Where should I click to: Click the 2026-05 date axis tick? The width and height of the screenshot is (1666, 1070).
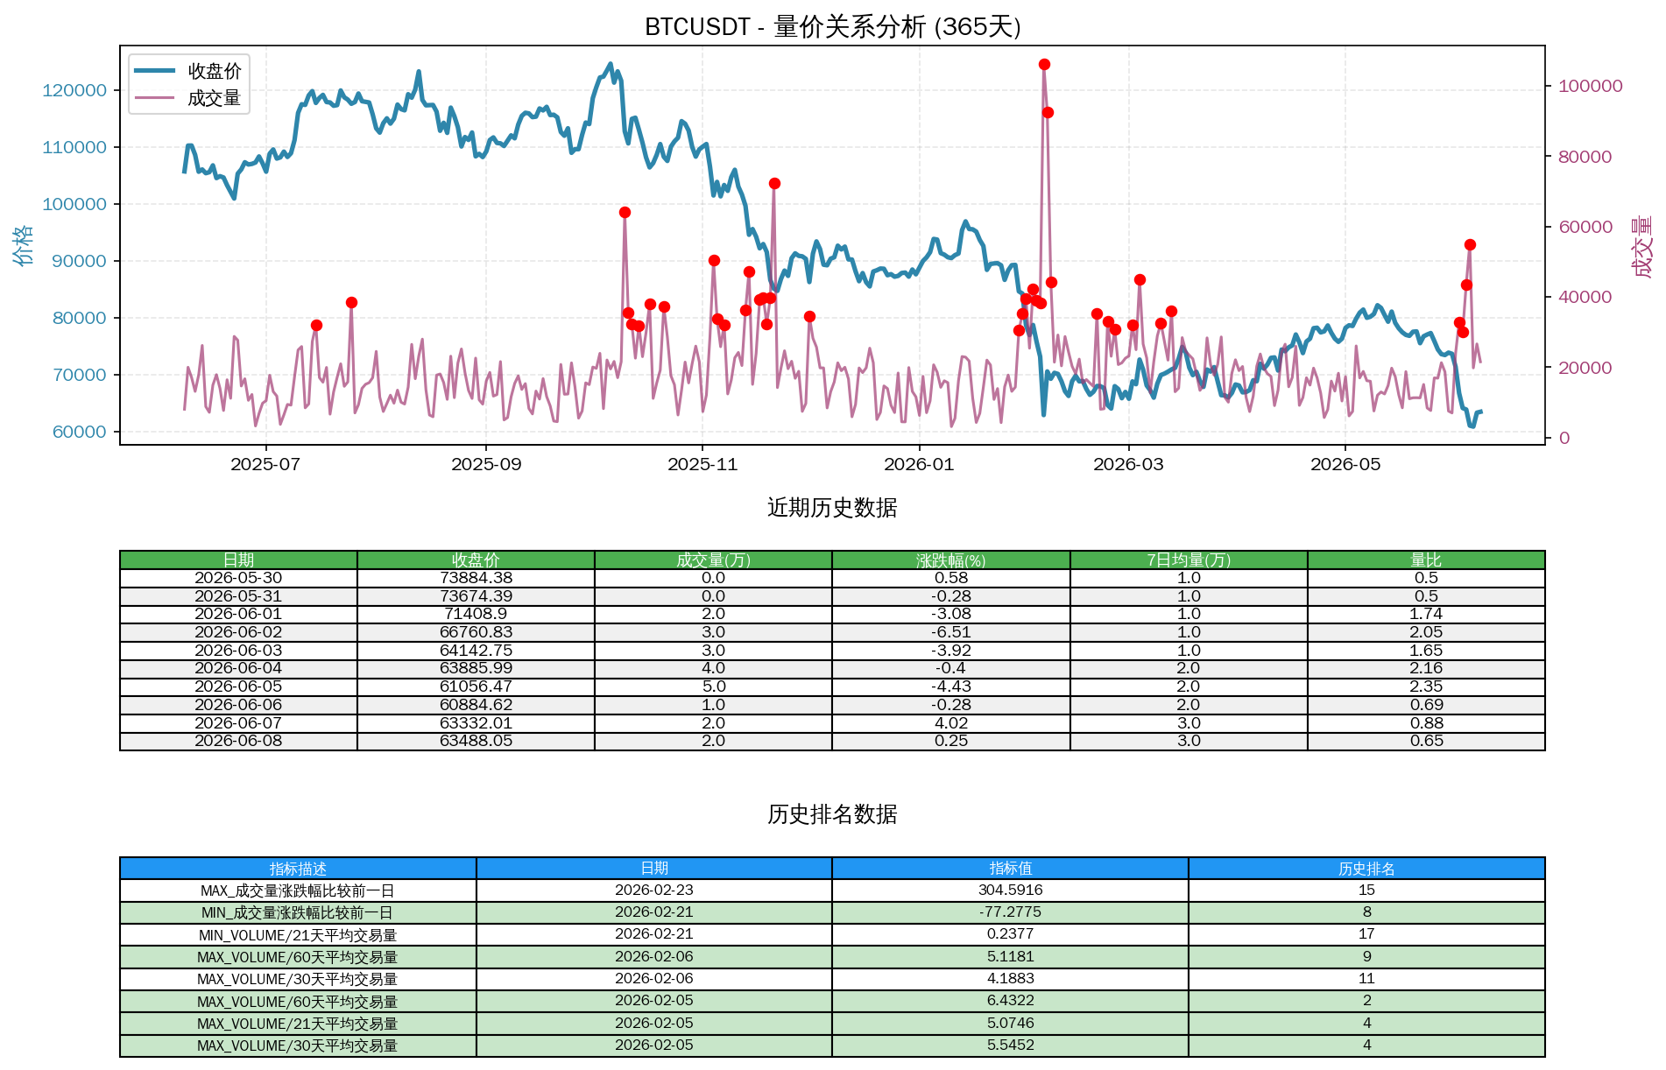coord(1345,464)
